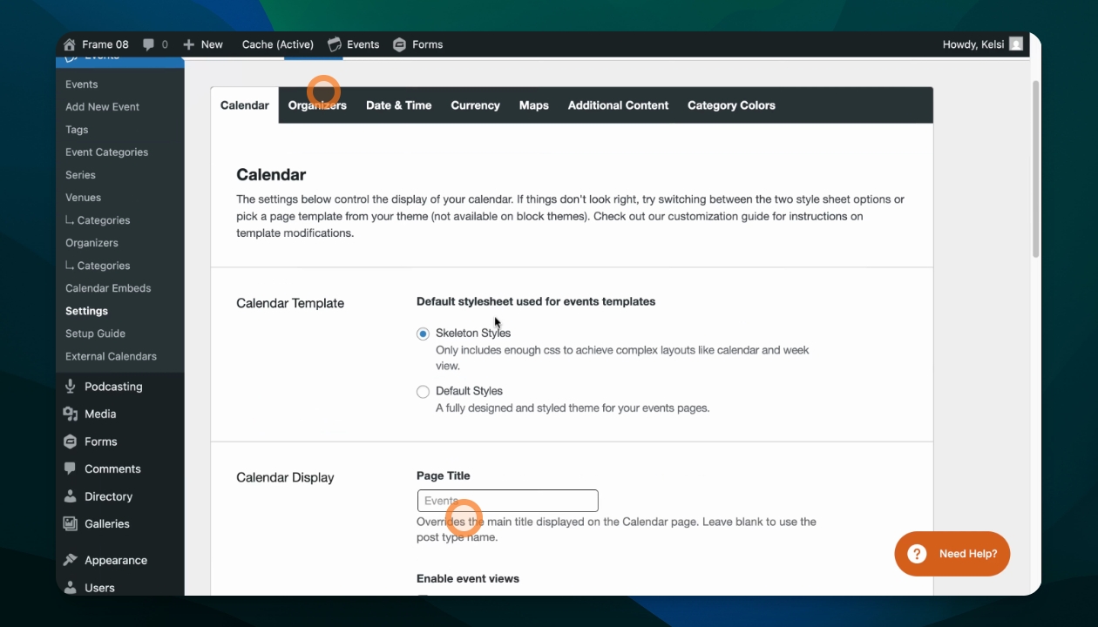The height and width of the screenshot is (627, 1098).
Task: Open the Additional Content tab
Action: [619, 105]
